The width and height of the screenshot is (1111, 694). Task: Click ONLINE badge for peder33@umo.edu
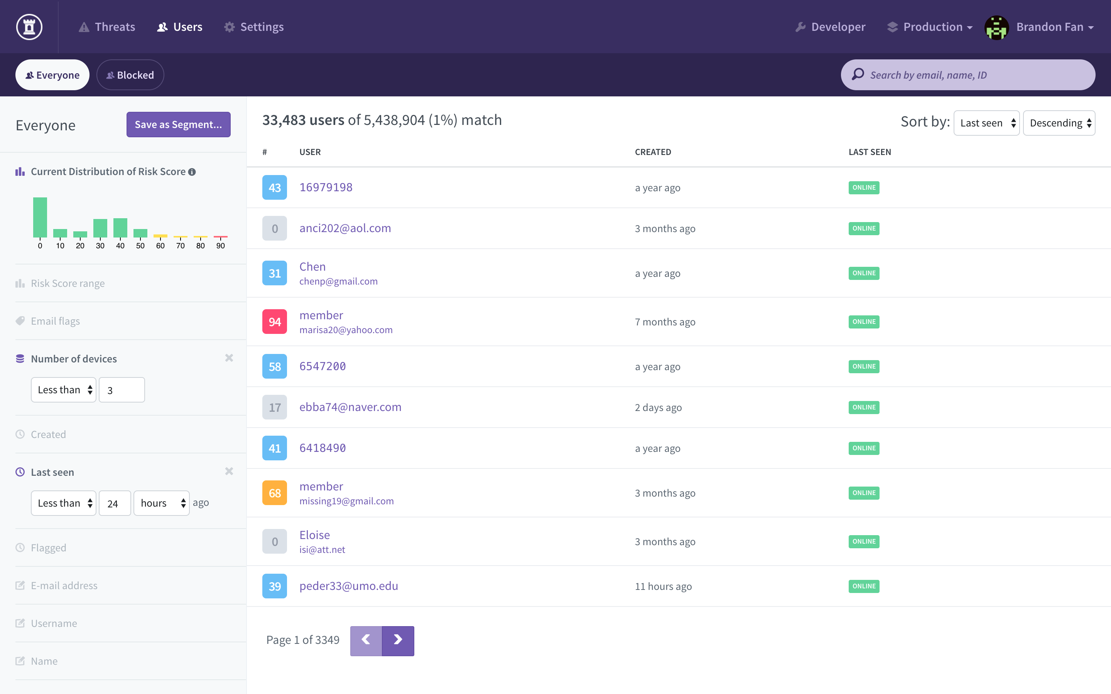pos(864,586)
